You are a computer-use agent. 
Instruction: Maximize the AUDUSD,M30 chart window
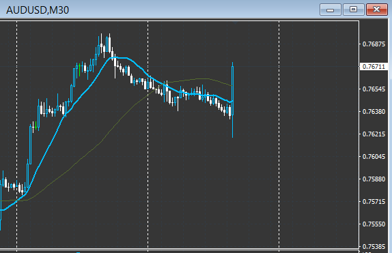(353, 10)
